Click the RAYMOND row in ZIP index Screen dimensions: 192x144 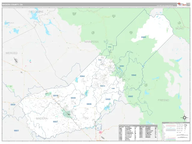coord(148,135)
